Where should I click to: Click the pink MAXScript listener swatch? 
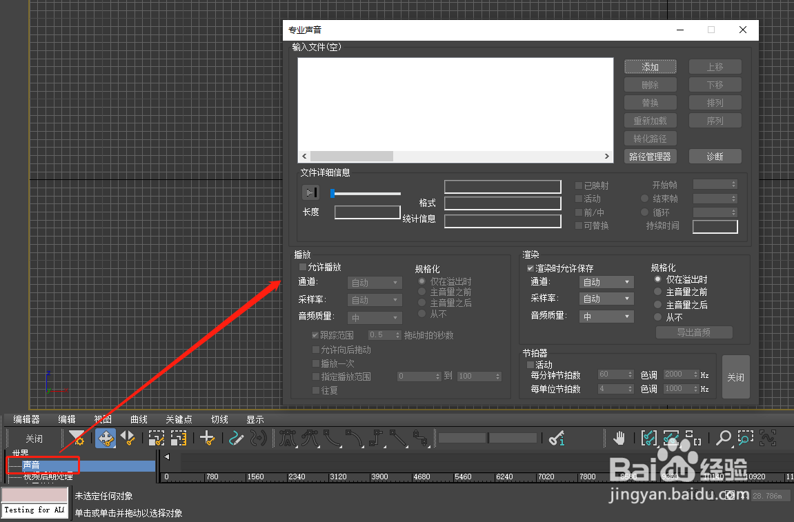(34, 494)
